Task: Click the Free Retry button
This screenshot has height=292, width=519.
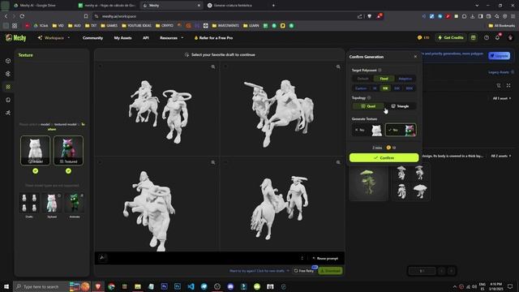Action: point(304,271)
